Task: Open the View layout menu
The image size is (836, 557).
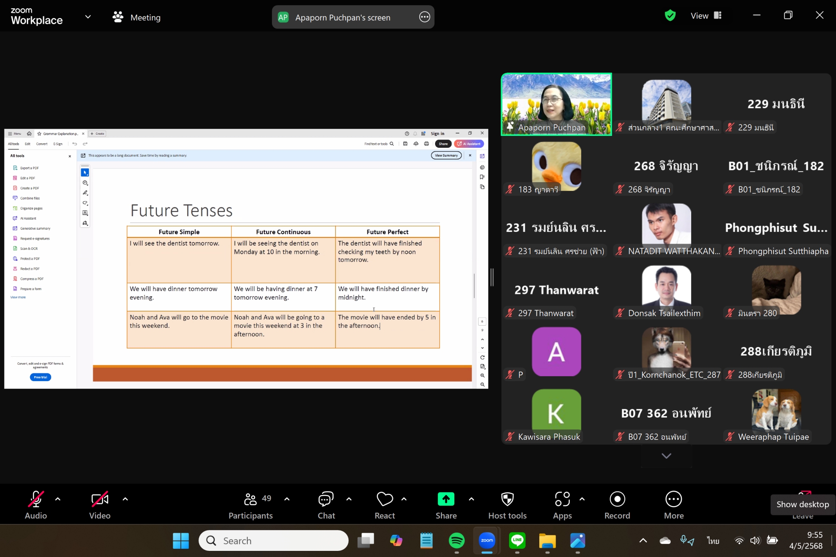Action: tap(706, 16)
